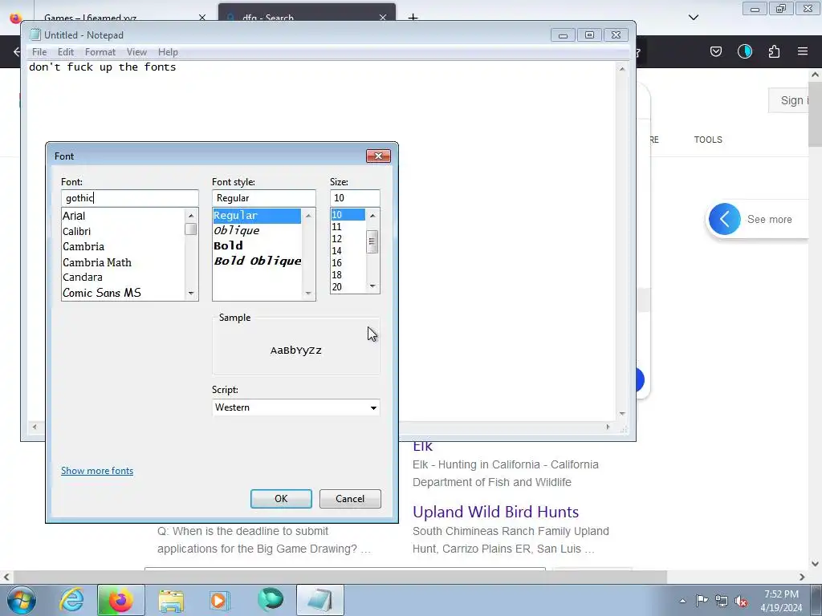The height and width of the screenshot is (616, 822).
Task: Open Notepad View menu
Action: coord(136,52)
